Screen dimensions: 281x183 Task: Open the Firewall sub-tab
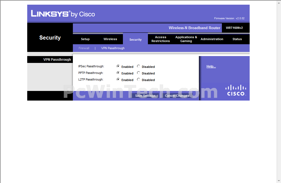[84, 48]
